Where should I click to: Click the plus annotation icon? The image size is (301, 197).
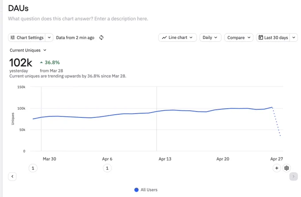(x=277, y=168)
